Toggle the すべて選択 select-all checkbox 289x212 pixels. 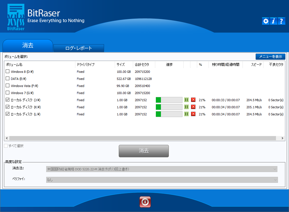coord(6,146)
